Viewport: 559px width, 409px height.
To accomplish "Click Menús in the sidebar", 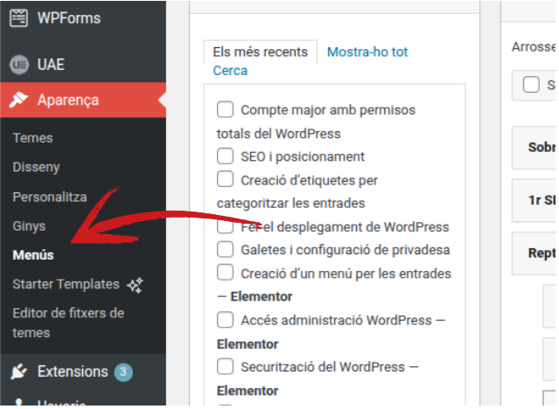I will [33, 255].
